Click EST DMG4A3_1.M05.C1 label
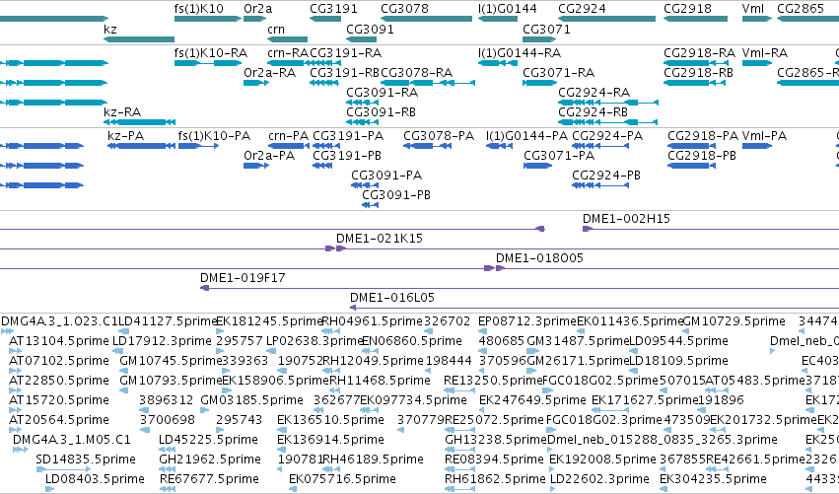 (72, 440)
